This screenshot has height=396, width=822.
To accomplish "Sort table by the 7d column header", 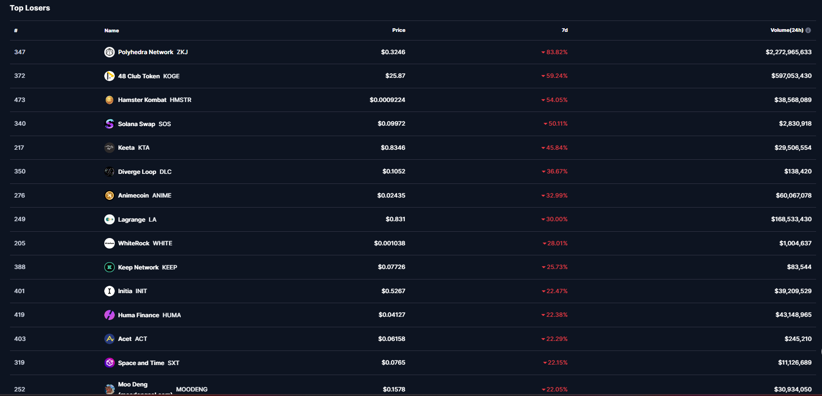I will point(564,30).
